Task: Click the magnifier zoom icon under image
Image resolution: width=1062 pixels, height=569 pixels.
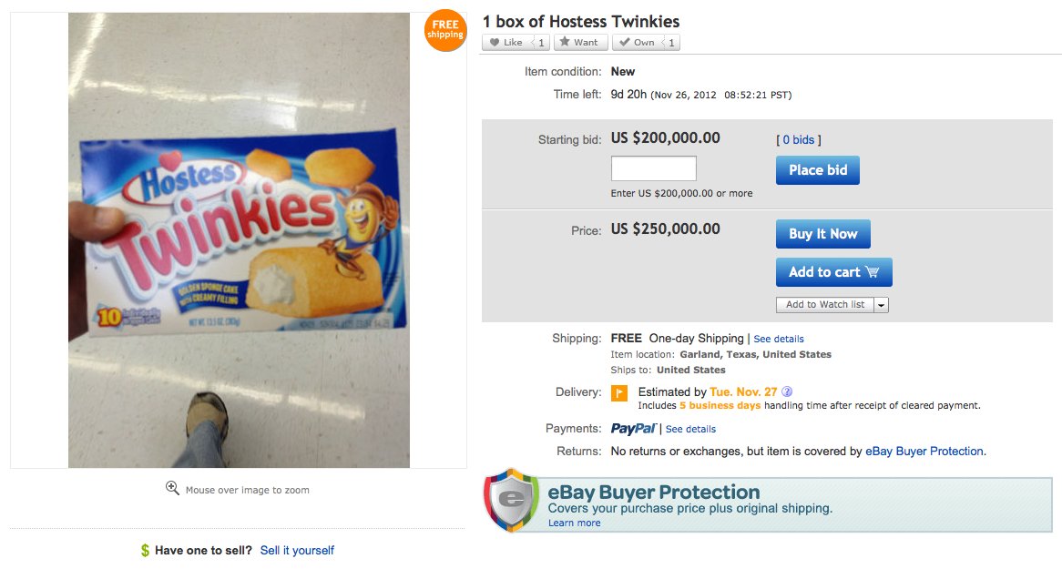Action: point(172,489)
